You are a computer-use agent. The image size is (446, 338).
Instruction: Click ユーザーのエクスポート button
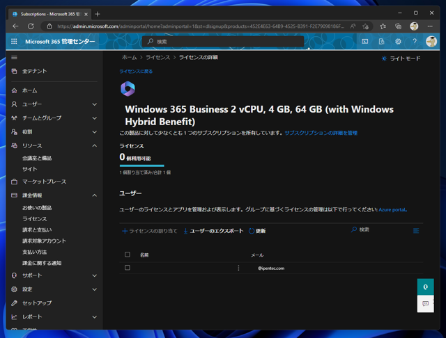pyautogui.click(x=213, y=231)
